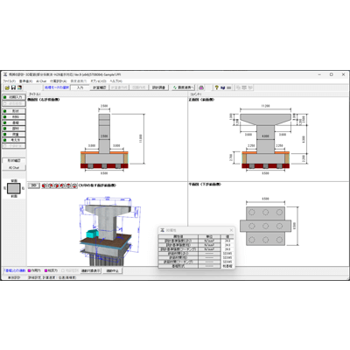This screenshot has width=350, height=350.
Task: Click the 連動状態表示 button at bottom
Action: (x=90, y=270)
